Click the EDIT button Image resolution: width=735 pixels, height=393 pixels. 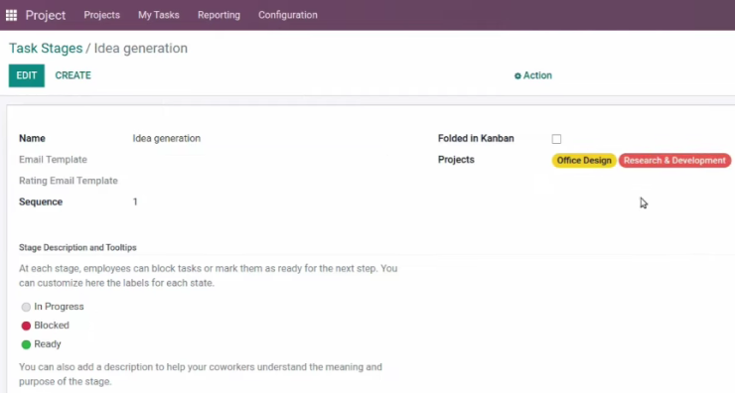click(x=26, y=75)
